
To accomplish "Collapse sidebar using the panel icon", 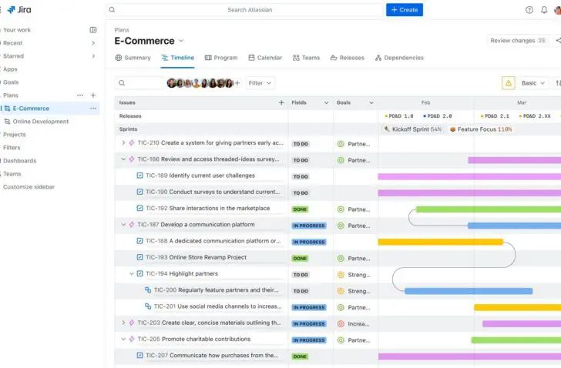I will click(x=93, y=30).
